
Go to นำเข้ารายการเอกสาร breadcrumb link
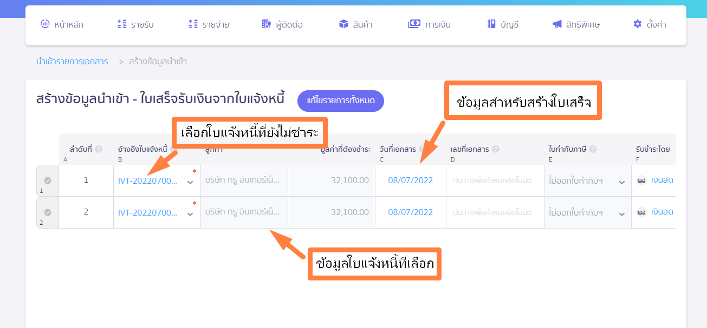click(x=72, y=62)
